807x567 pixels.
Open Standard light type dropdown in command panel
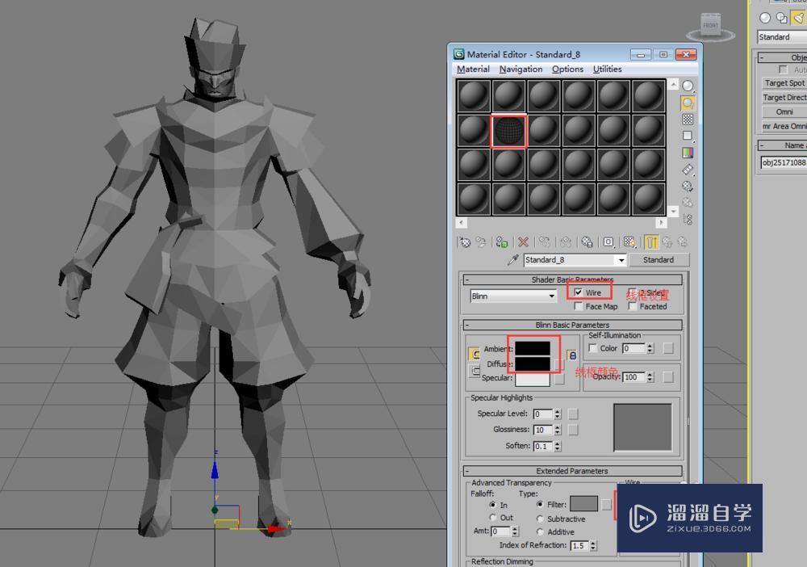782,37
